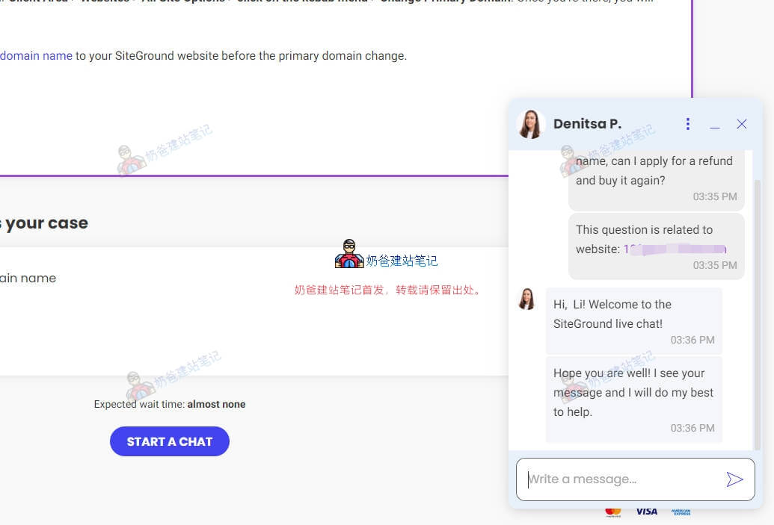Click the American Express payment logo
774x525 pixels.
click(x=681, y=512)
